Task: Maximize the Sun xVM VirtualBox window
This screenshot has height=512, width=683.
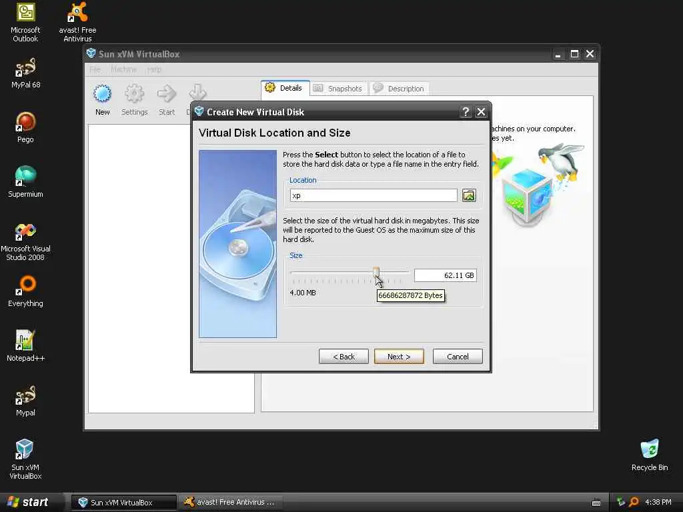Action: pos(574,54)
